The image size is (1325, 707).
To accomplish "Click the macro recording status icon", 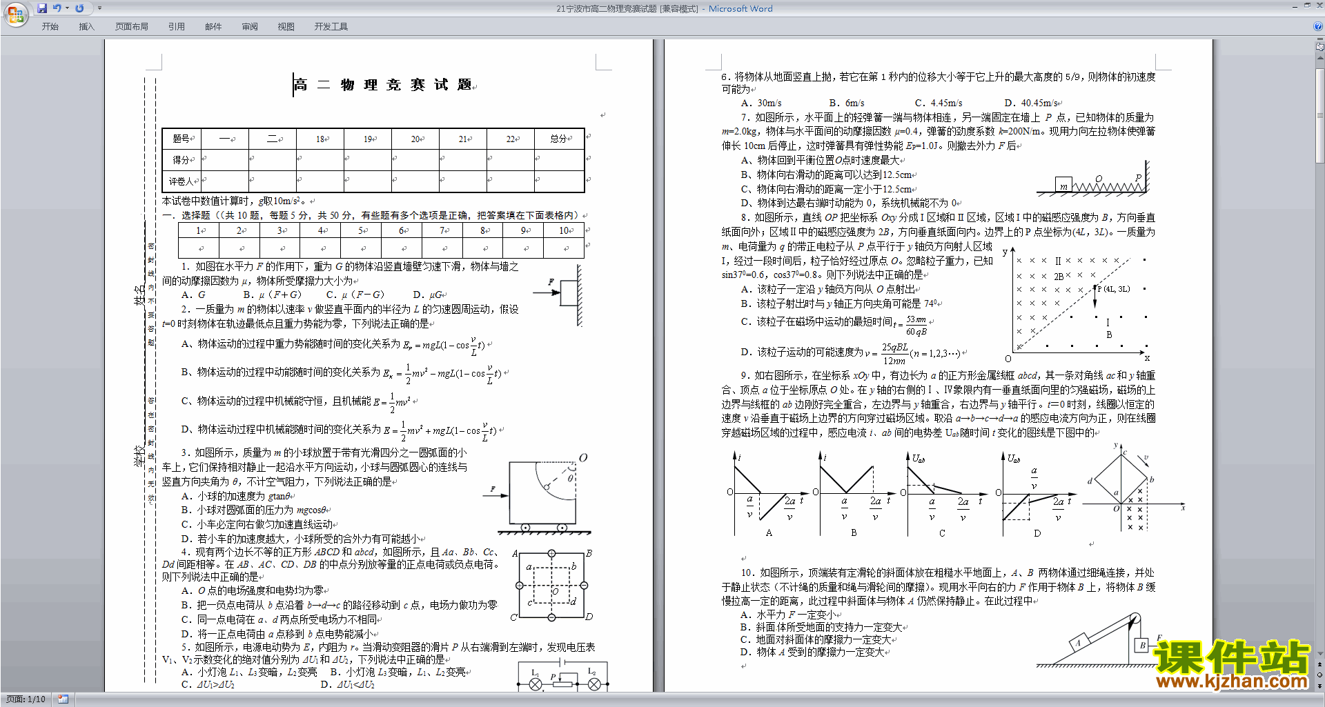I will tap(63, 699).
